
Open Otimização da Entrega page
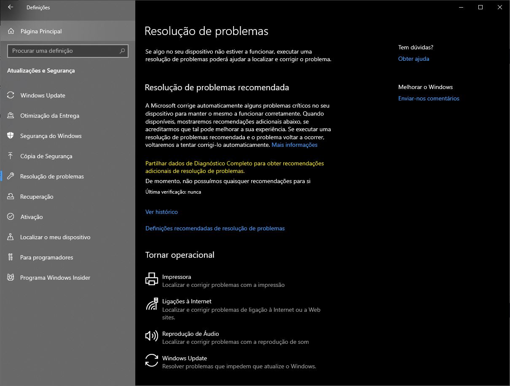67,116
